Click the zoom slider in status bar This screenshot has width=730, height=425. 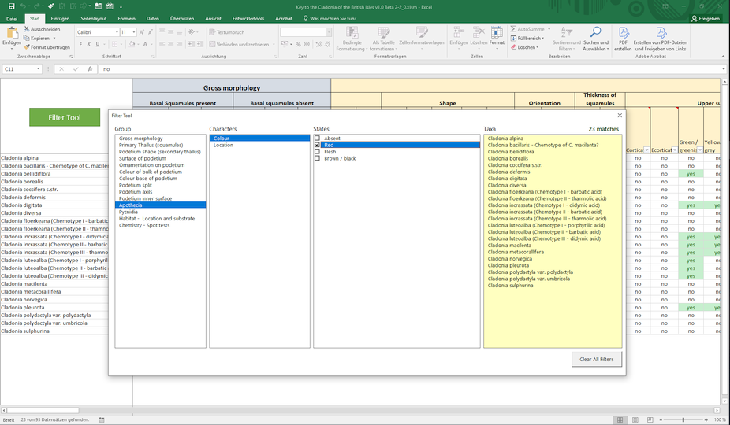click(x=683, y=419)
